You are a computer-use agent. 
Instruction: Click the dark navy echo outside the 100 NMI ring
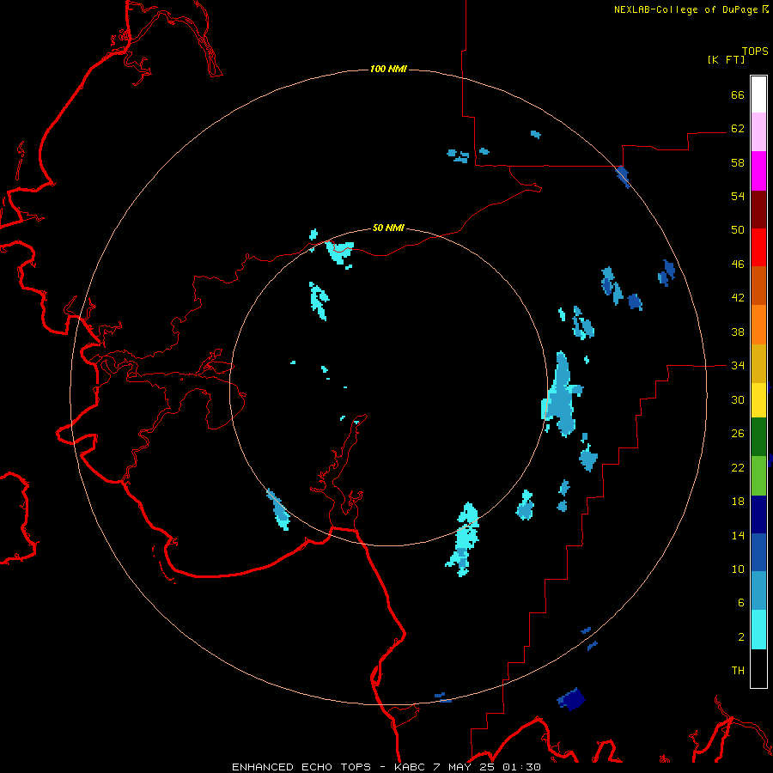tap(571, 699)
